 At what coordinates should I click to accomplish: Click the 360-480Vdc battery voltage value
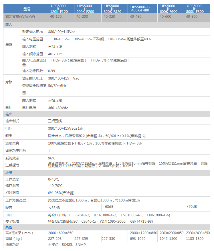point(58,108)
